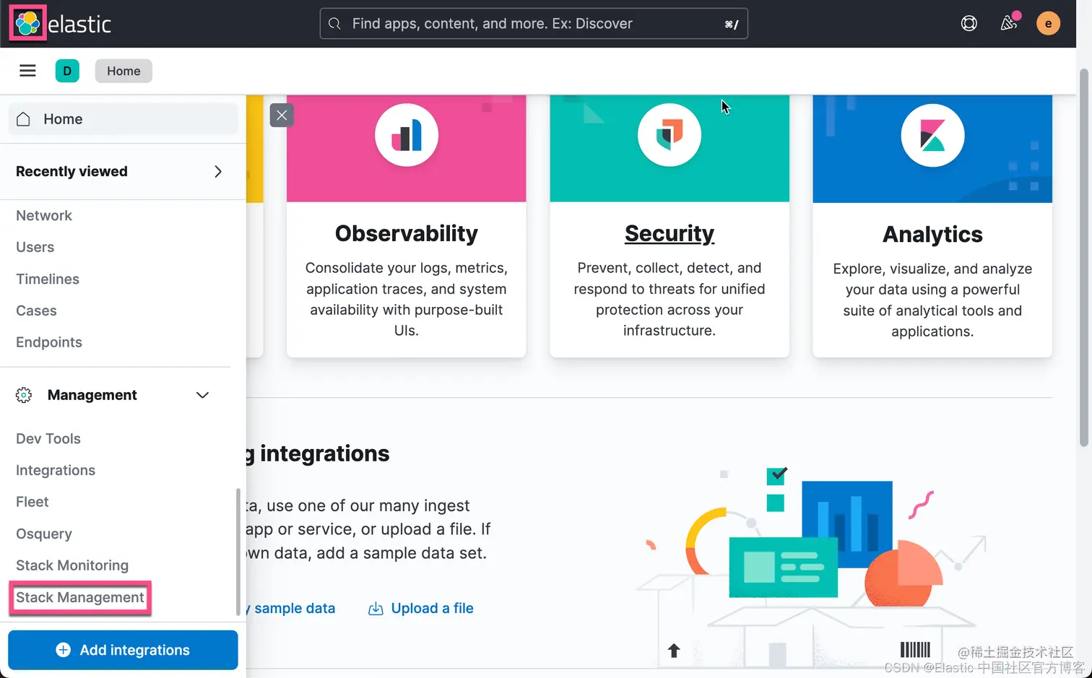The width and height of the screenshot is (1092, 678).
Task: Open the user profile avatar e
Action: pyautogui.click(x=1048, y=23)
